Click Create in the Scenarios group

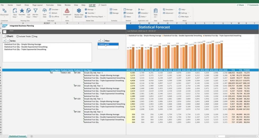coord(114,10)
